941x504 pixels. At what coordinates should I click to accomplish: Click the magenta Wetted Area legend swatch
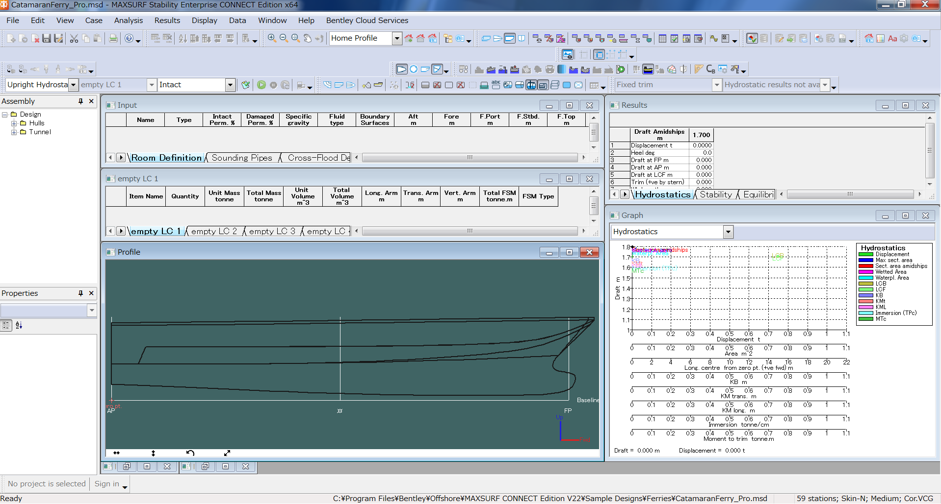(866, 272)
